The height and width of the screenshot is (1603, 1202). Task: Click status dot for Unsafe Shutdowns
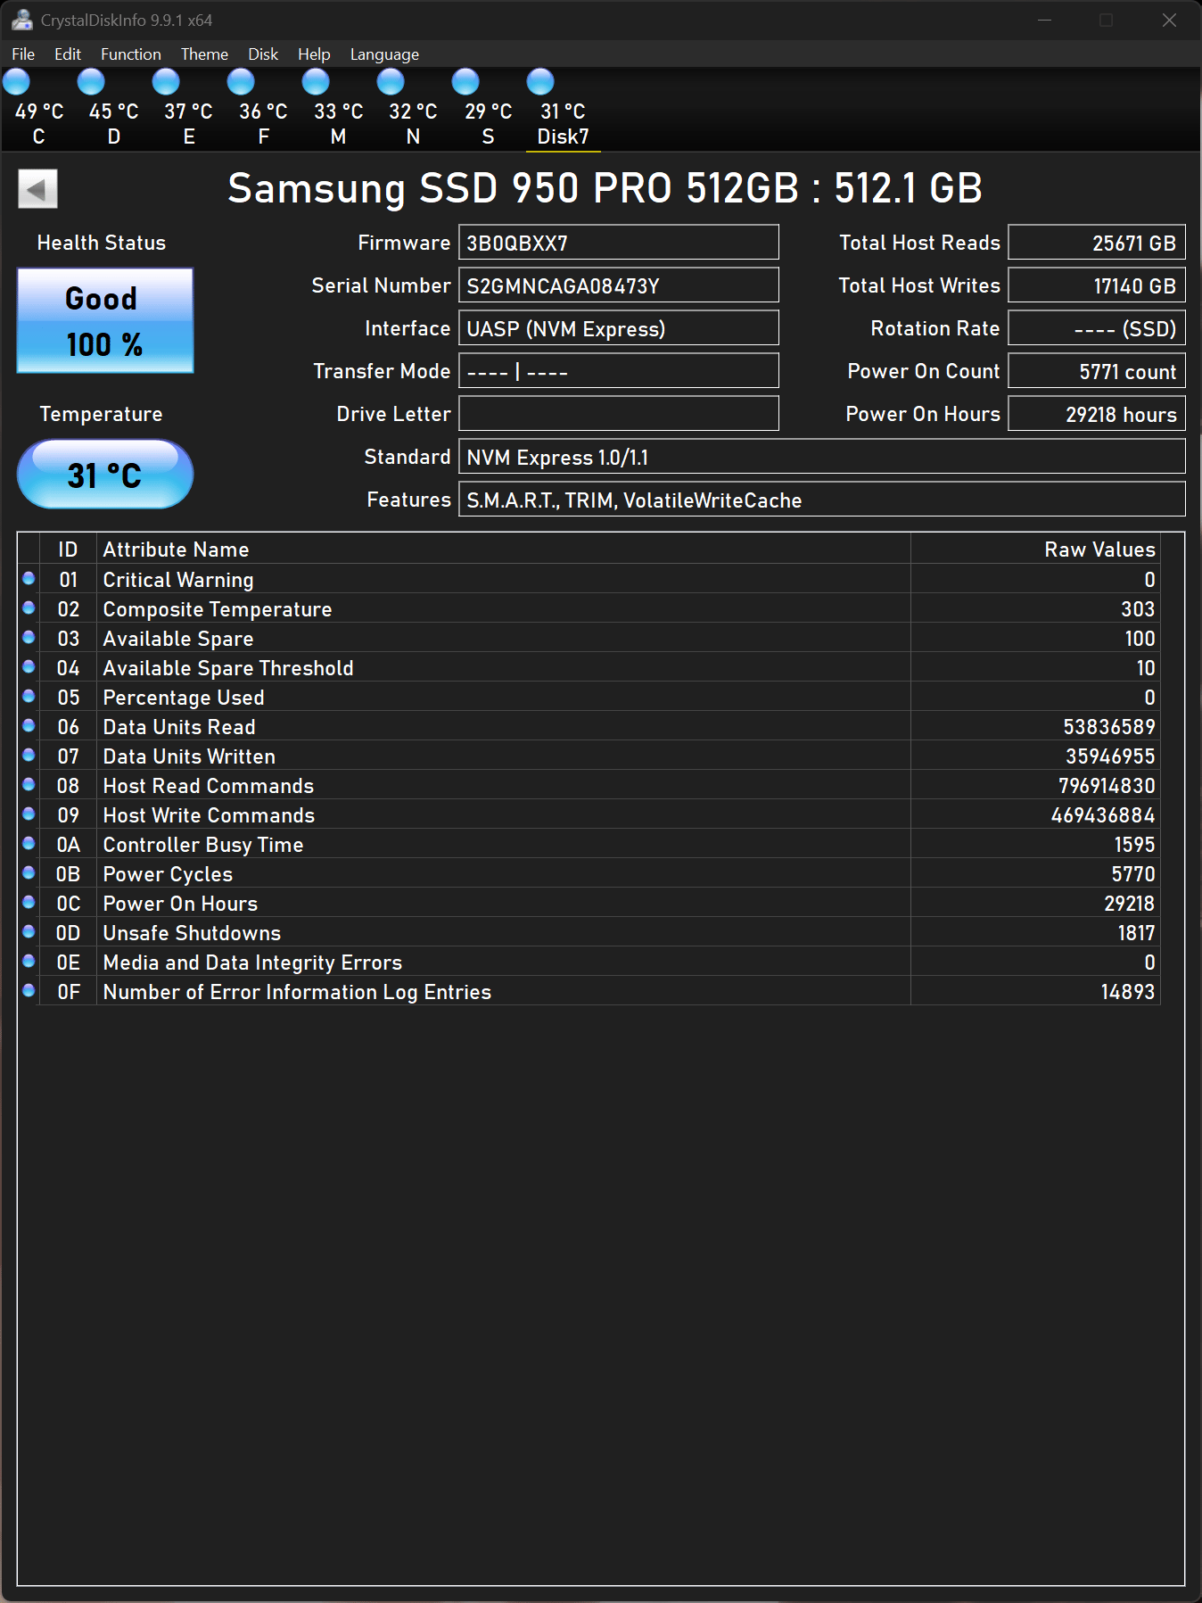tap(29, 931)
